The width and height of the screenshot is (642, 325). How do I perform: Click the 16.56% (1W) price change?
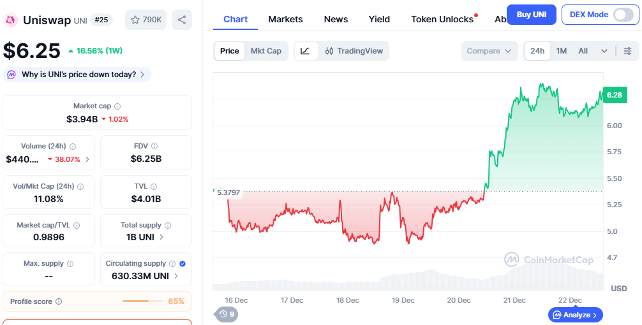[x=95, y=51]
